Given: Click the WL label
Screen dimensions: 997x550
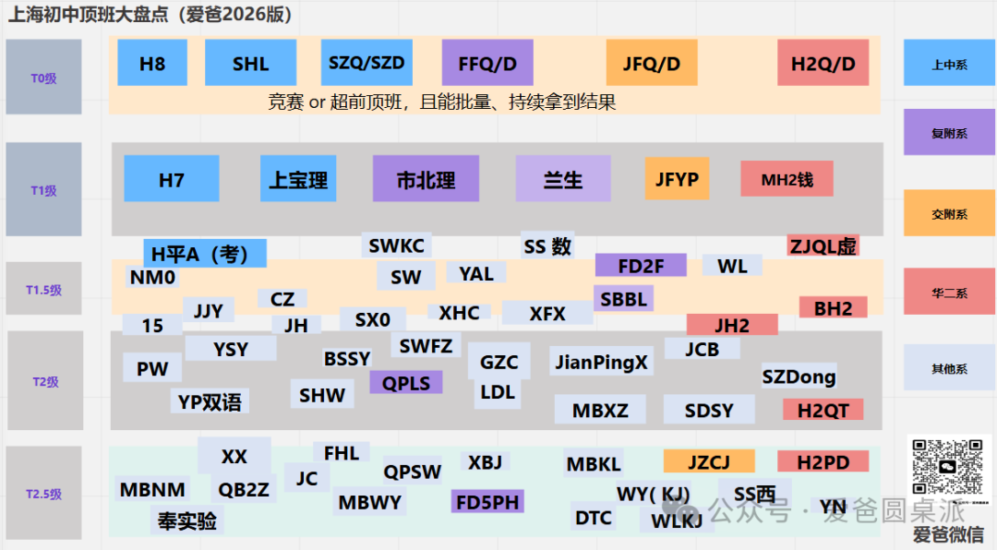Looking at the screenshot, I should coord(732,265).
